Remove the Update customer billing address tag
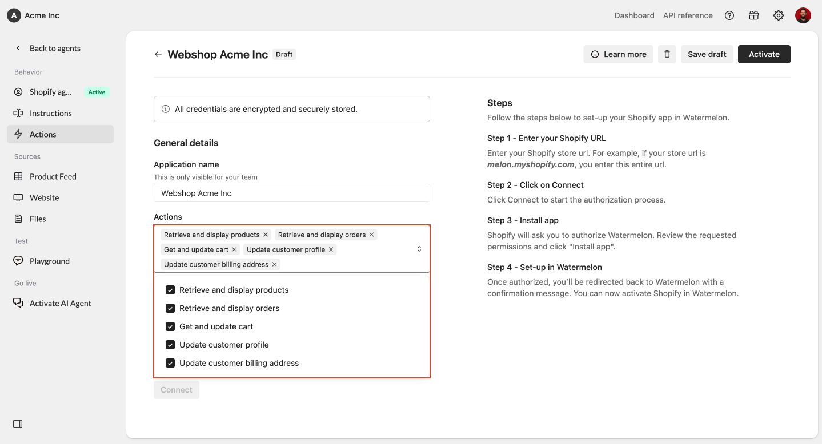This screenshot has height=444, width=822. pyautogui.click(x=274, y=264)
